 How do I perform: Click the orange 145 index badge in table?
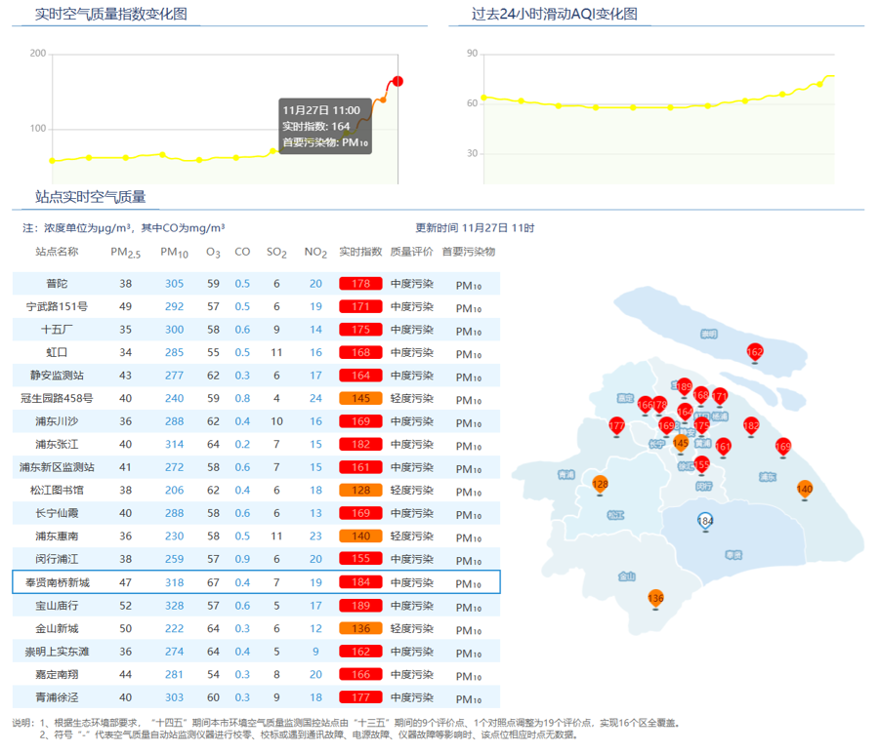pyautogui.click(x=359, y=399)
